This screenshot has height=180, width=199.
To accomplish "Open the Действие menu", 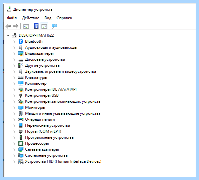I will coord(30,18).
